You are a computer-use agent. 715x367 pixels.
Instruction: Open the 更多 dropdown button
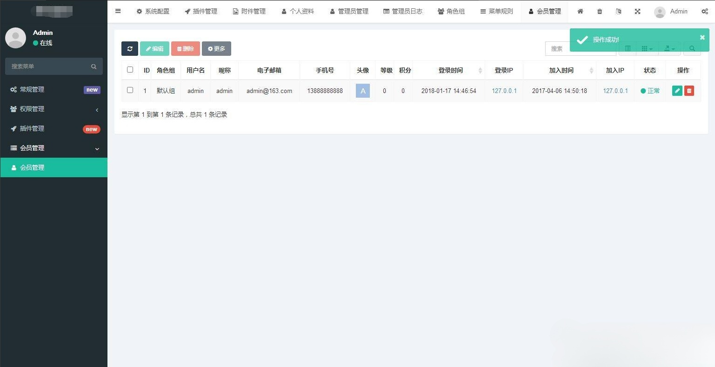[x=216, y=49]
